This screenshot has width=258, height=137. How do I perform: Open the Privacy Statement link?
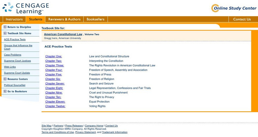click(x=85, y=132)
